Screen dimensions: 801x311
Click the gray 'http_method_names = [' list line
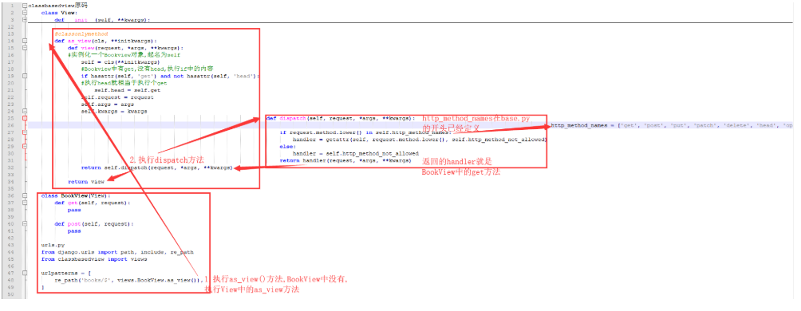[672, 125]
